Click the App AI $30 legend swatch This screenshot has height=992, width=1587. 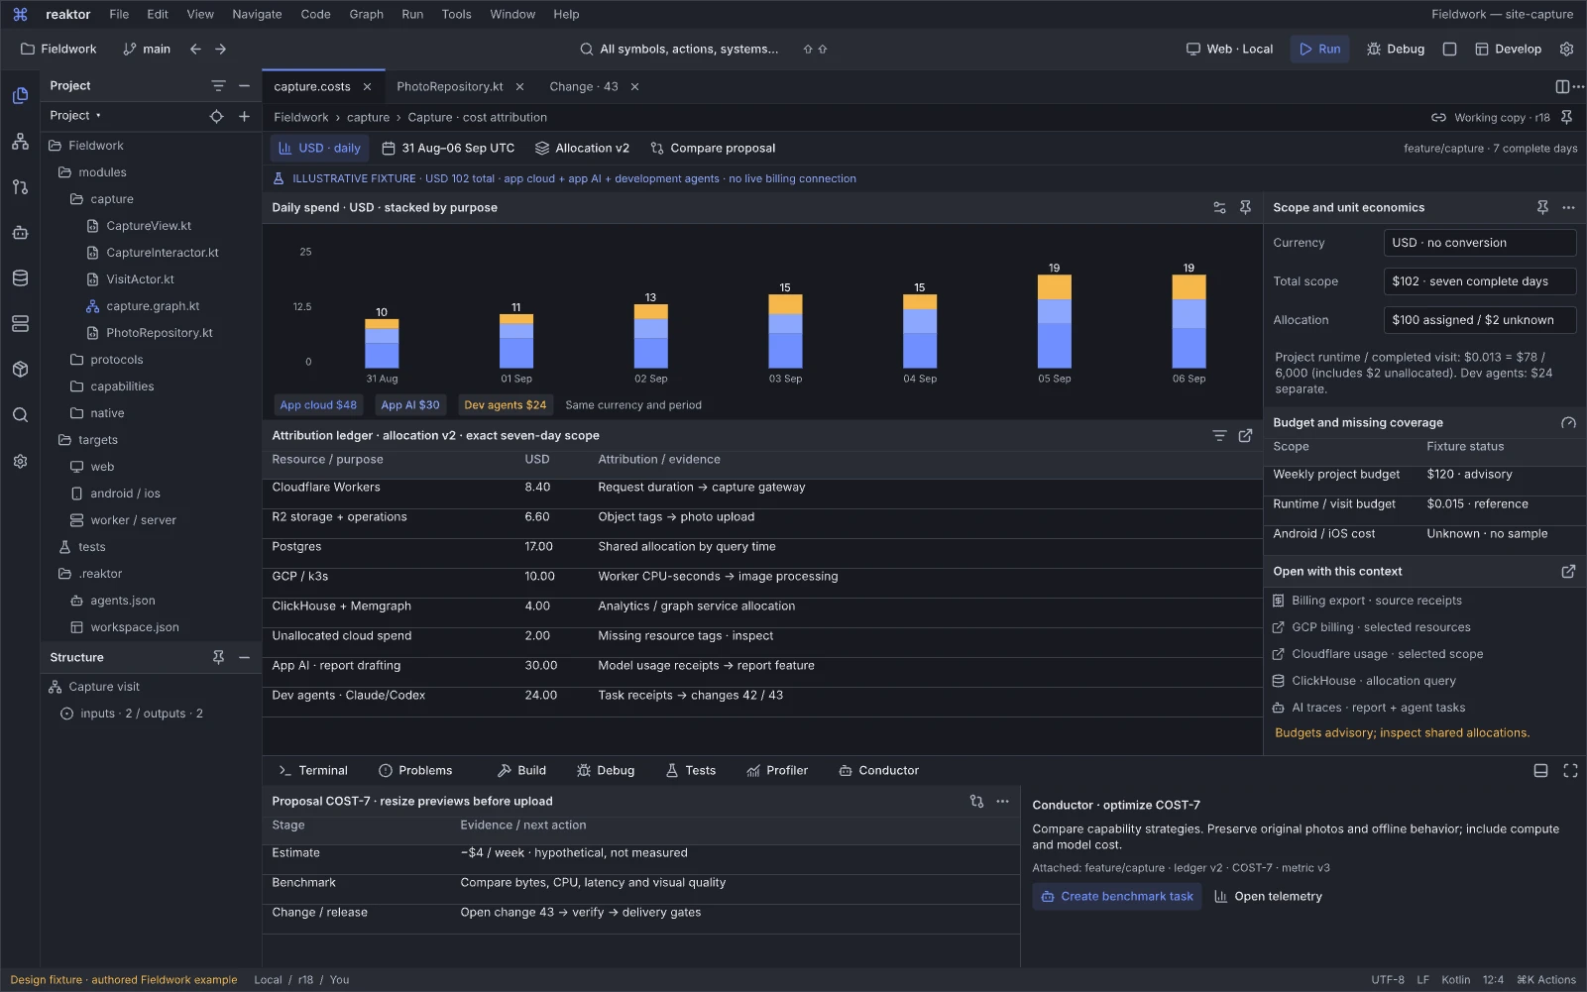coord(409,404)
